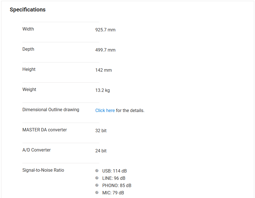Click the 925.7 mm width value
This screenshot has width=255, height=198.
click(x=105, y=30)
